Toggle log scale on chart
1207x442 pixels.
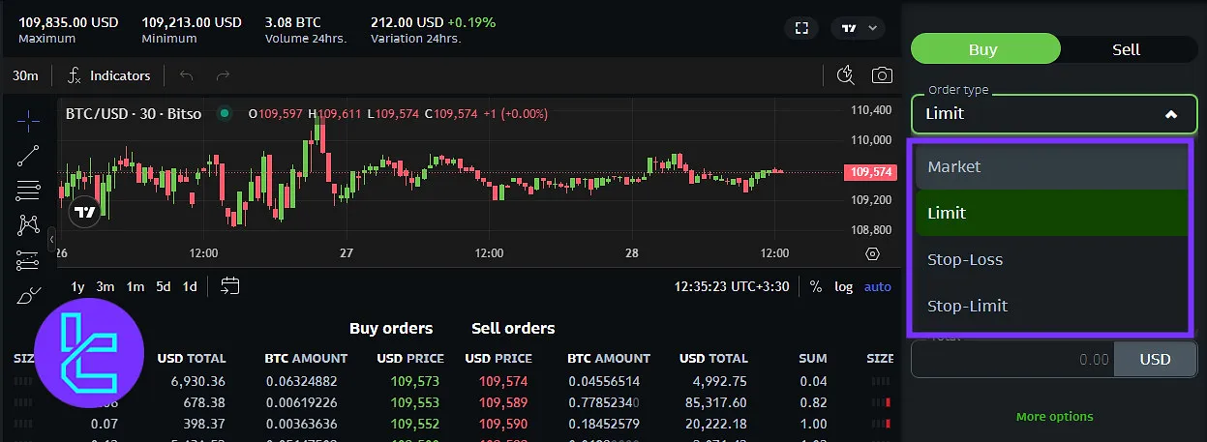pyautogui.click(x=844, y=286)
